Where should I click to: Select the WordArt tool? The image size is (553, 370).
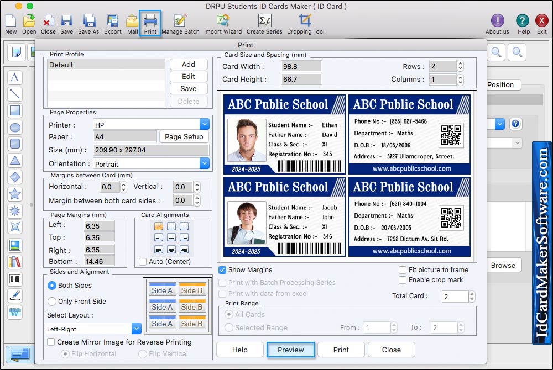15,312
